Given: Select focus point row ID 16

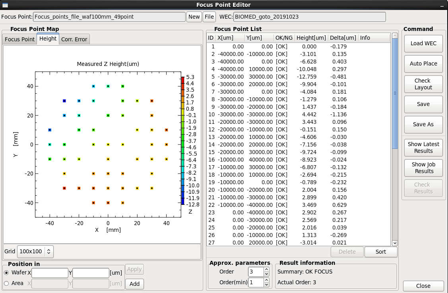Looking at the screenshot, I should coord(298,160).
